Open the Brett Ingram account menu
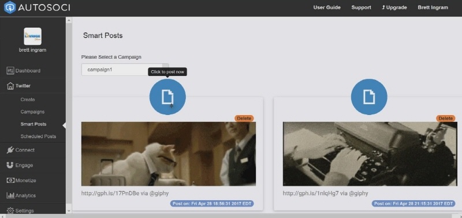The height and width of the screenshot is (218, 462). click(433, 7)
